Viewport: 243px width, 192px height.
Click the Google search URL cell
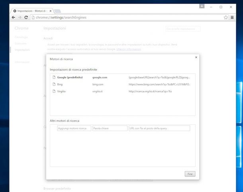tap(159, 77)
